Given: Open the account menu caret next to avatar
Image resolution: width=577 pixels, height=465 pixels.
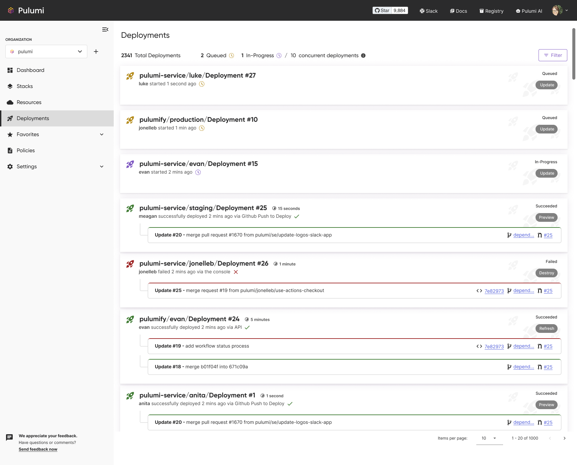Looking at the screenshot, I should (x=567, y=10).
